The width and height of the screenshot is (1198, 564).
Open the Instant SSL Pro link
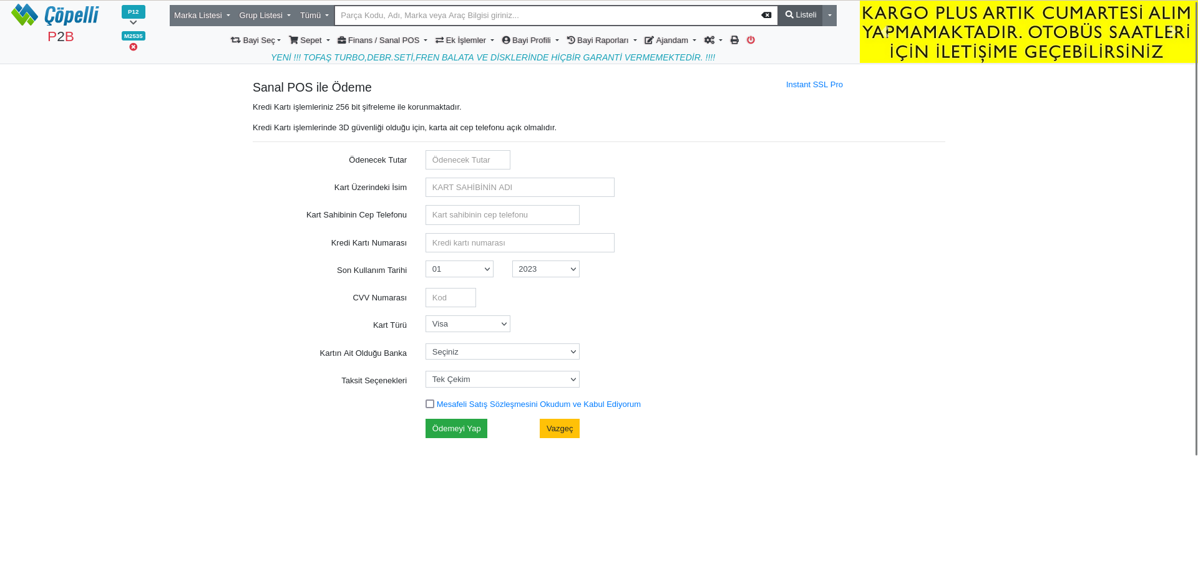pos(814,85)
